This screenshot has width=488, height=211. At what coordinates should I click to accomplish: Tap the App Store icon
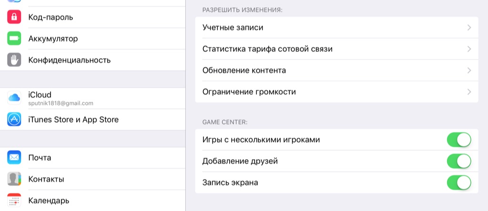click(x=14, y=120)
